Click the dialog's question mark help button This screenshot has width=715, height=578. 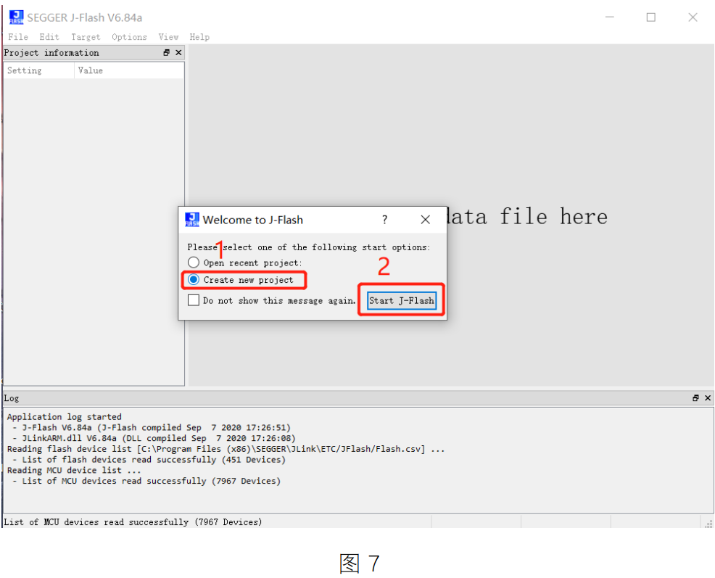coord(385,220)
